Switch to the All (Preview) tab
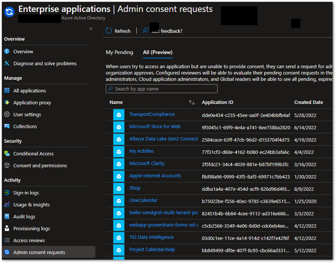The height and width of the screenshot is (263, 336). click(158, 52)
